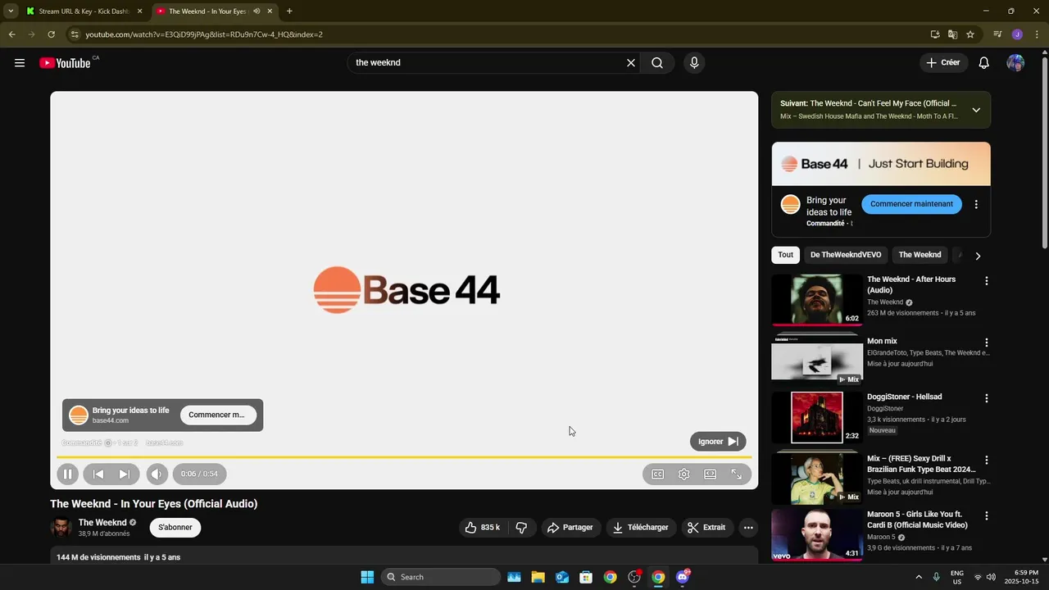The height and width of the screenshot is (590, 1049).
Task: Select the Tout filter chip
Action: pos(785,255)
